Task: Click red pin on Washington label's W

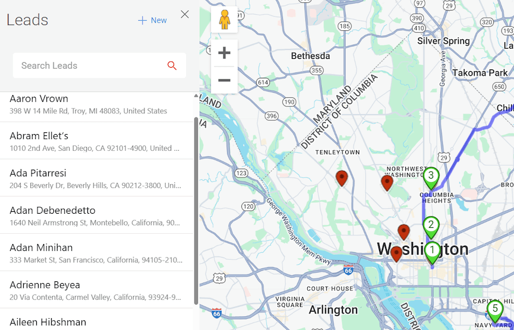Action: point(396,255)
